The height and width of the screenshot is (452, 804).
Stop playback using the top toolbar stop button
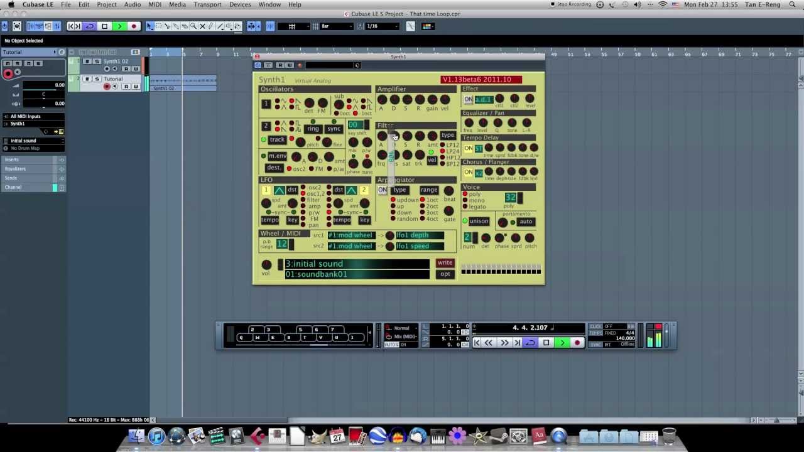(x=104, y=26)
